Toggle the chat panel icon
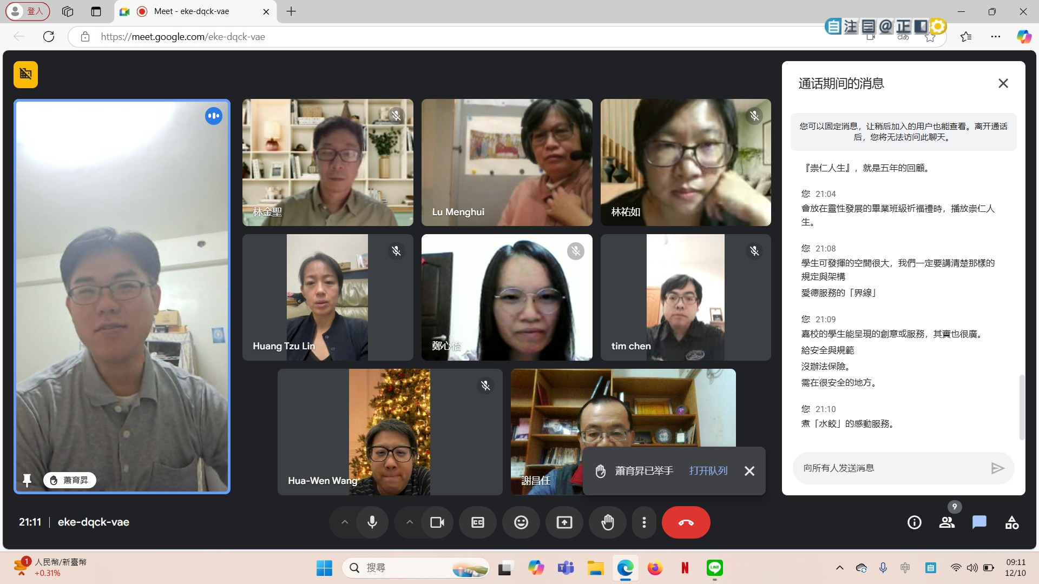 [979, 522]
